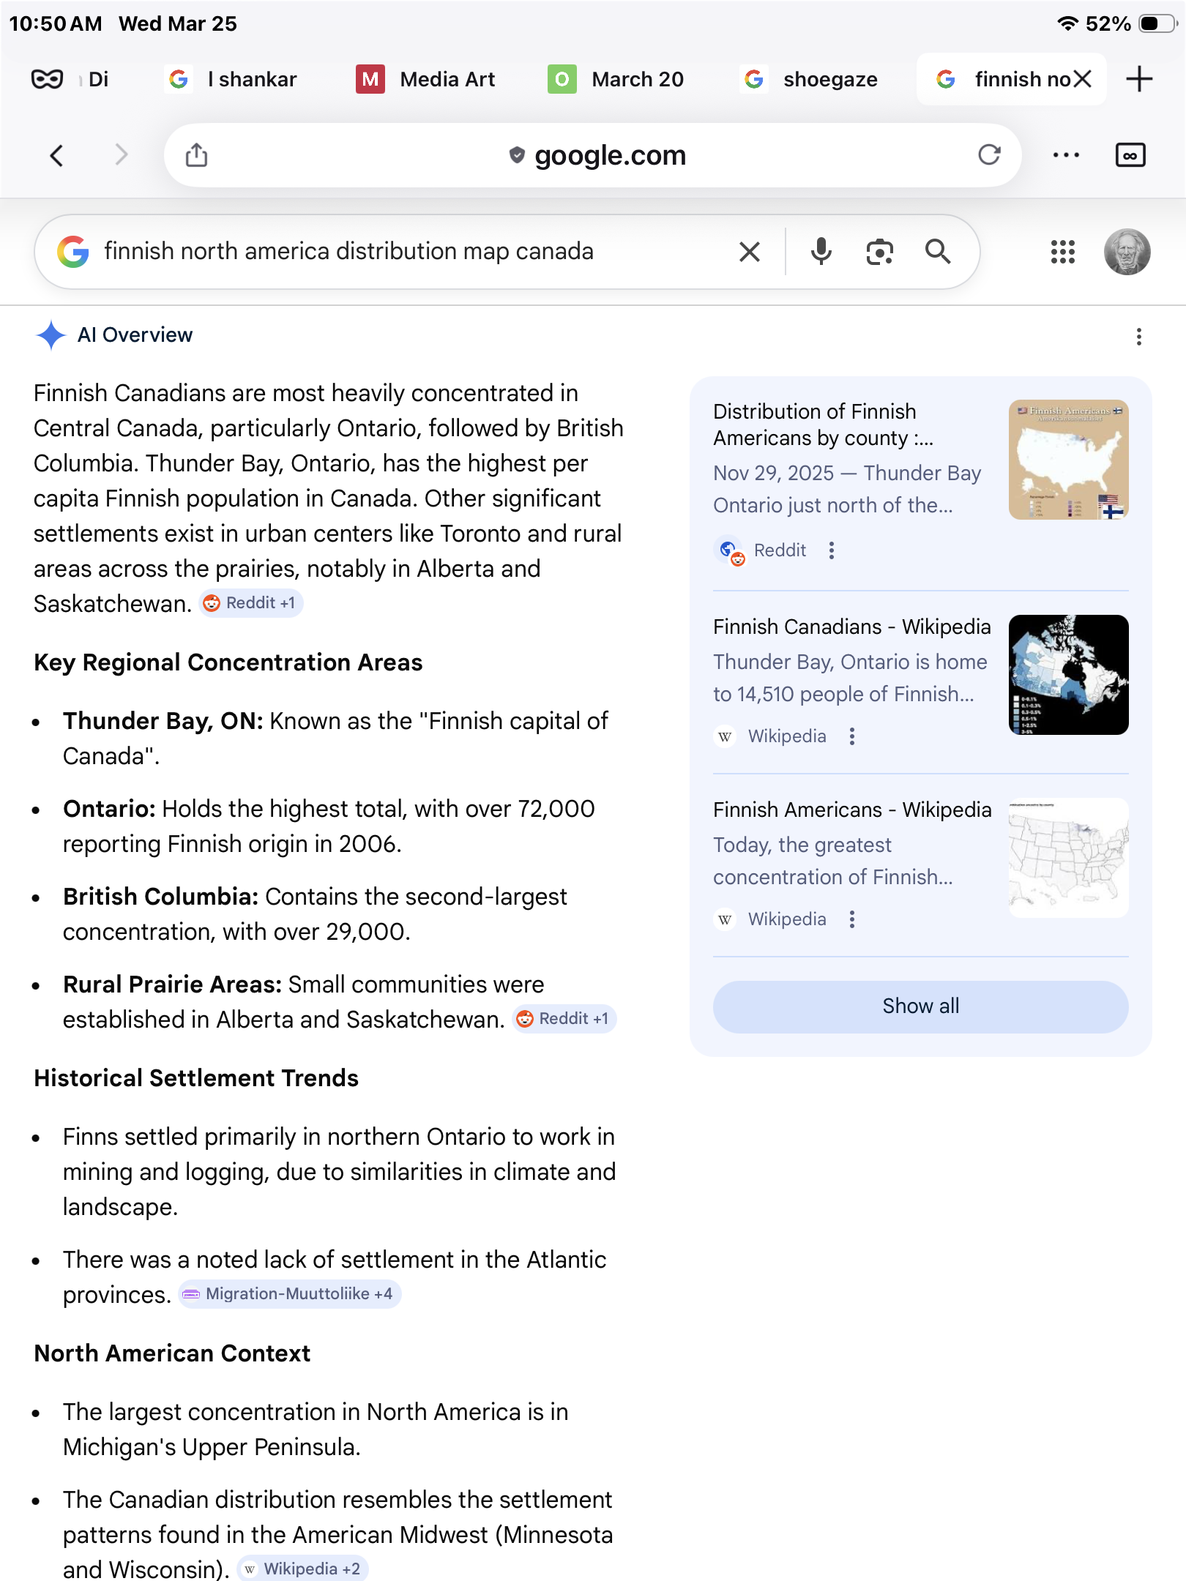The image size is (1186, 1581).
Task: Open options for the Reddit source
Action: pyautogui.click(x=831, y=550)
